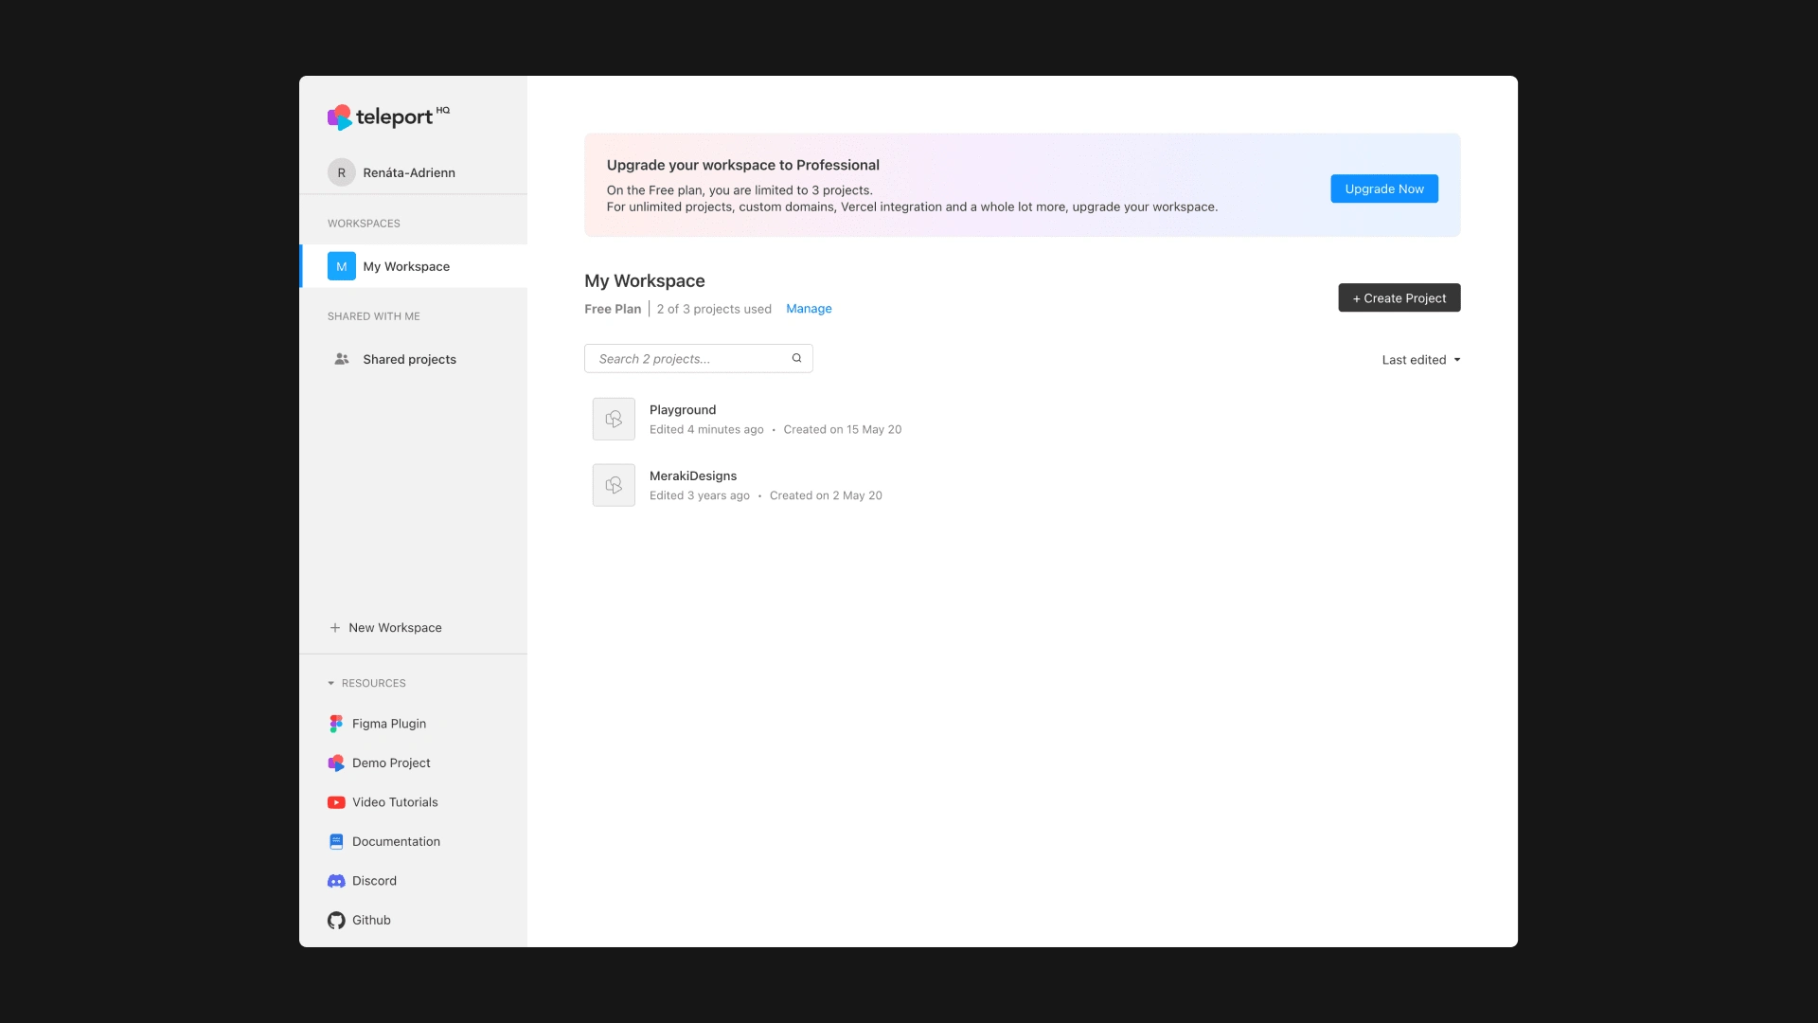This screenshot has width=1818, height=1023.
Task: Click New Workspace
Action: coord(385,628)
